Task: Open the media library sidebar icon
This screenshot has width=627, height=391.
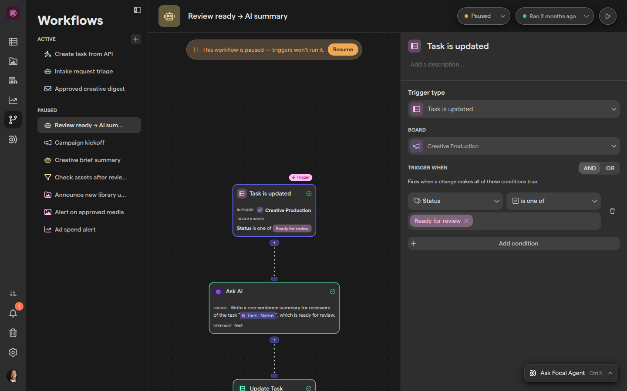Action: (13, 61)
